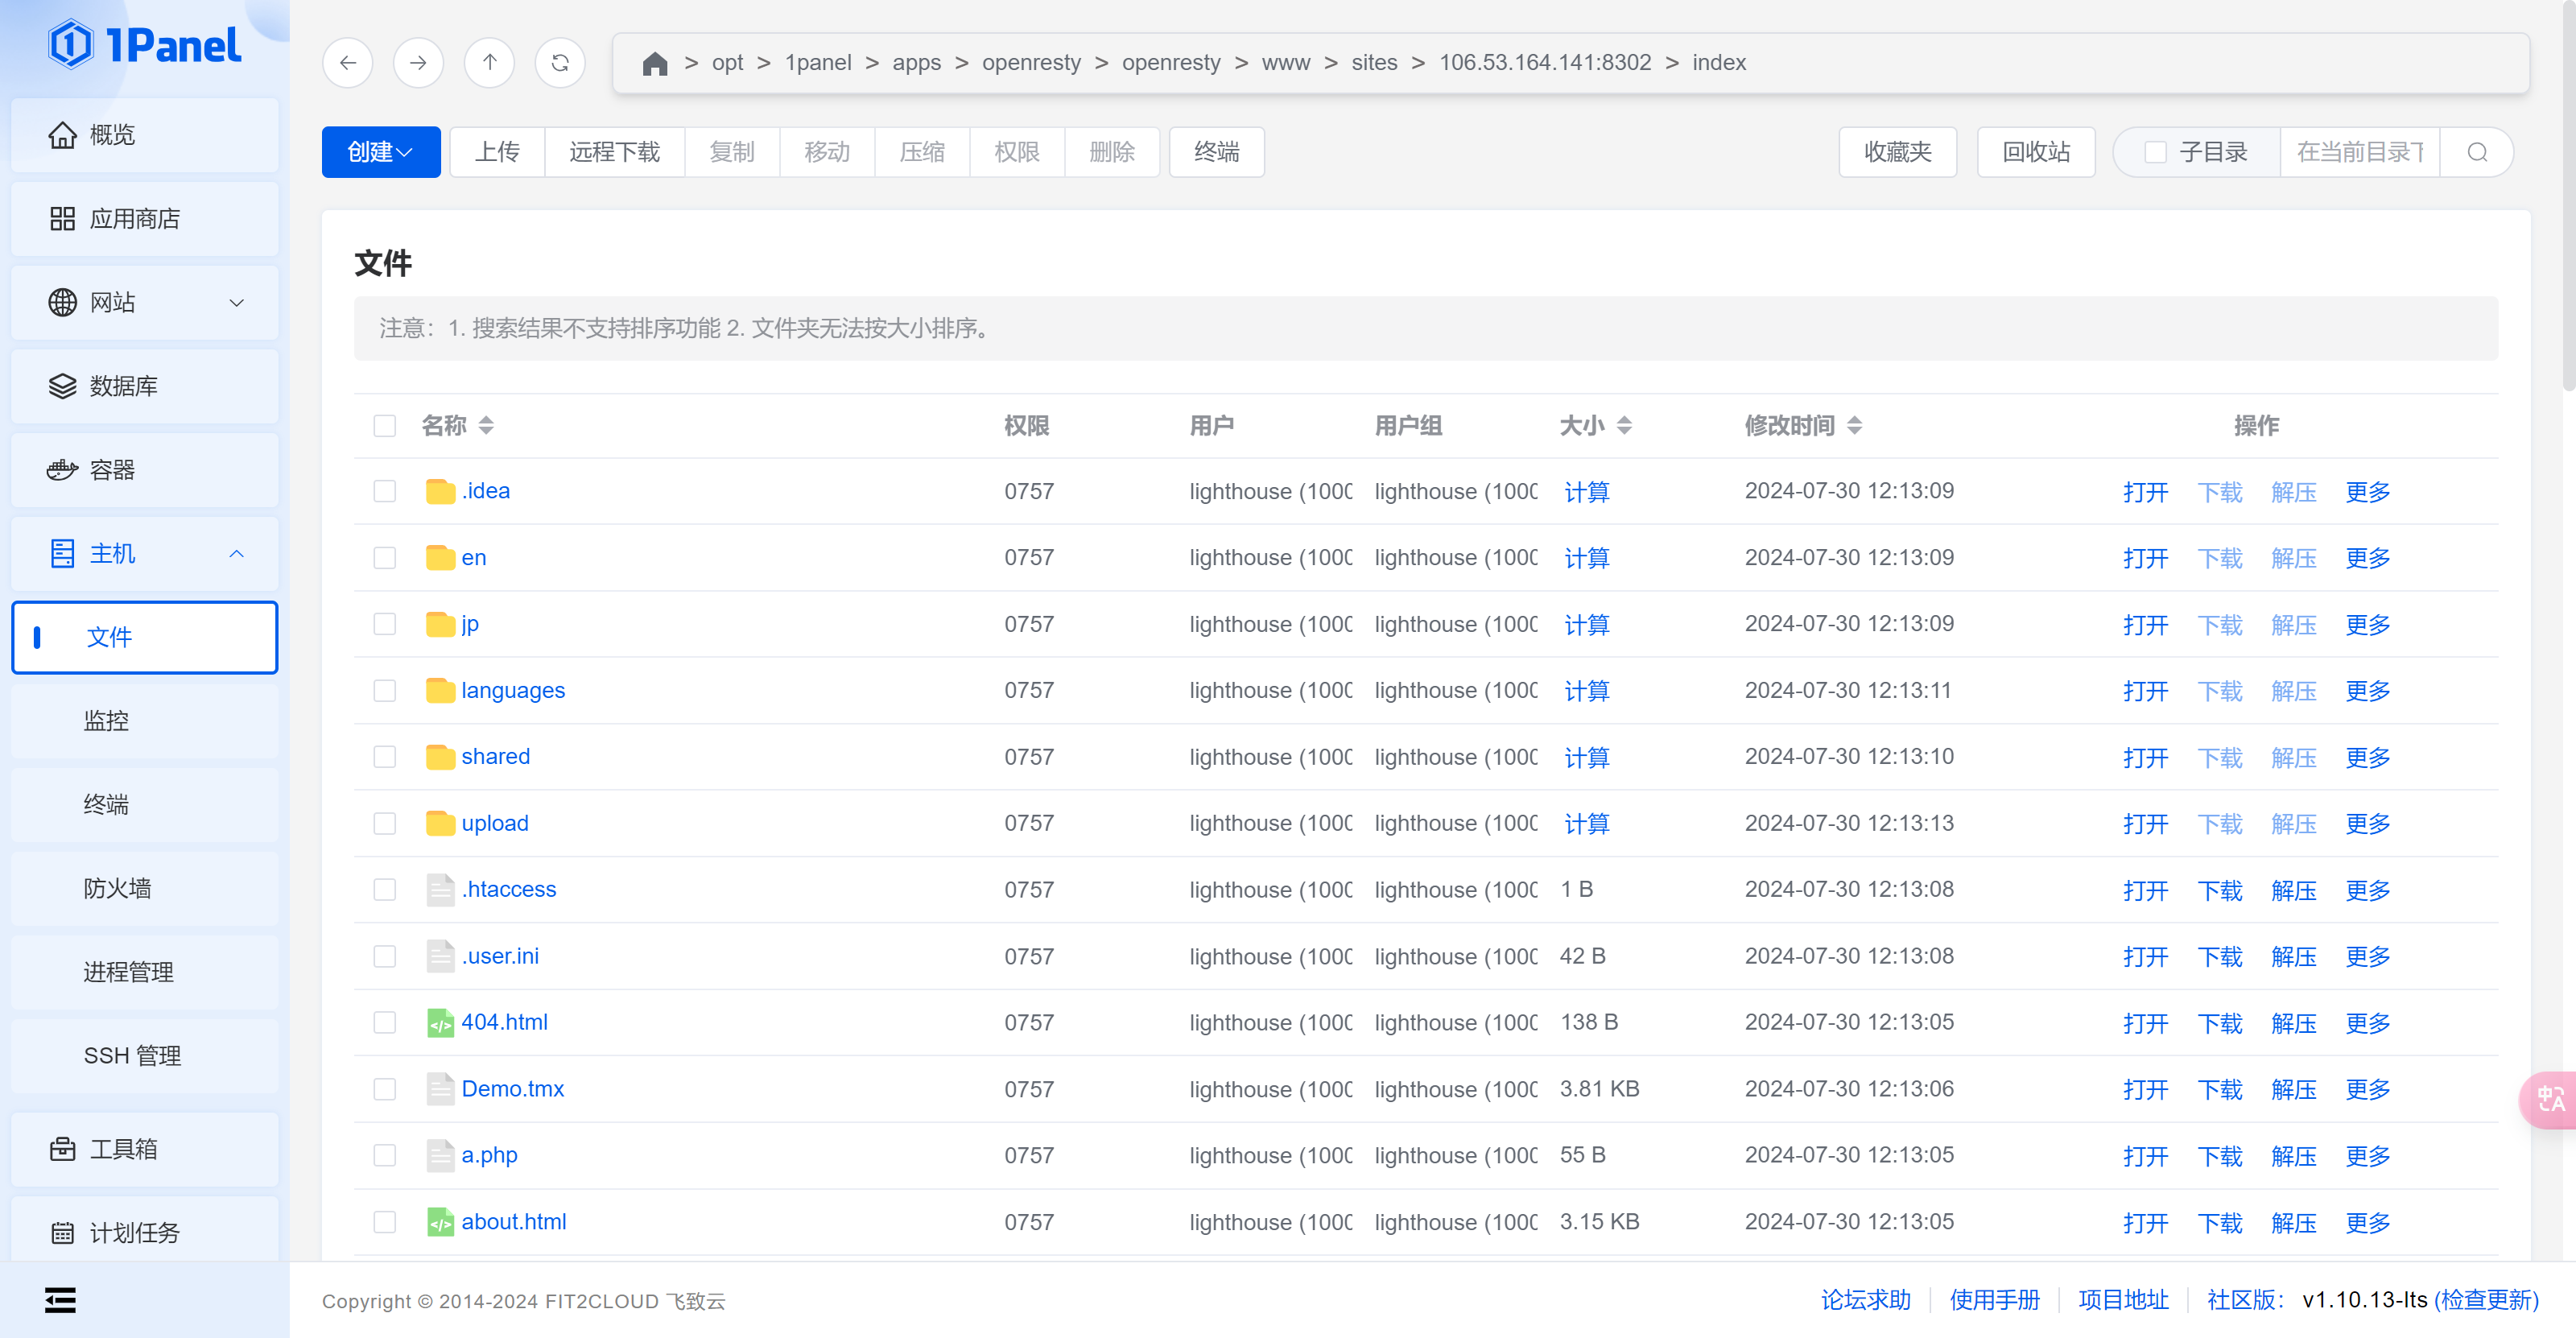Enable the 子目录 subdirectory checkbox
The width and height of the screenshot is (2576, 1338).
click(x=2155, y=152)
